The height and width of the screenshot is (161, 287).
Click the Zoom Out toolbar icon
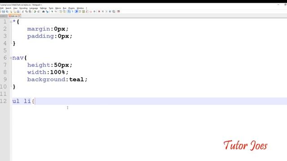click(x=56, y=12)
